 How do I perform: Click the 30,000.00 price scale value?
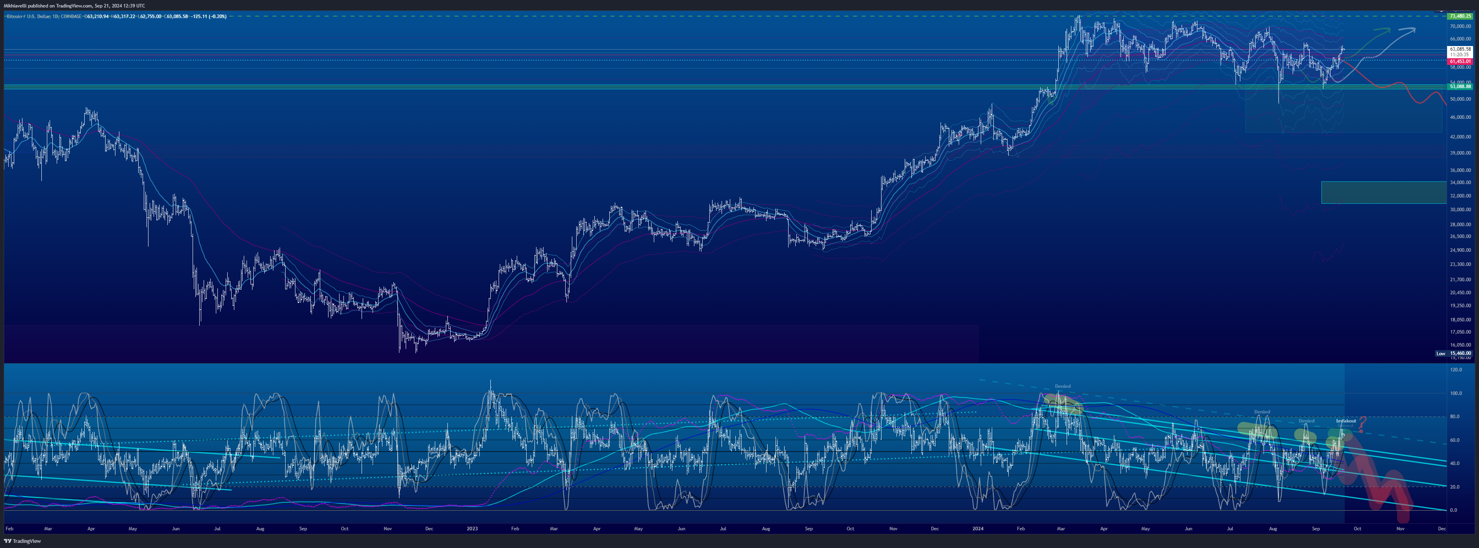point(1460,210)
